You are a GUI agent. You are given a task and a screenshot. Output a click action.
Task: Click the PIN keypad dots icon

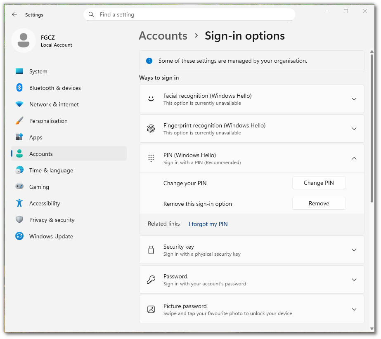tap(151, 158)
